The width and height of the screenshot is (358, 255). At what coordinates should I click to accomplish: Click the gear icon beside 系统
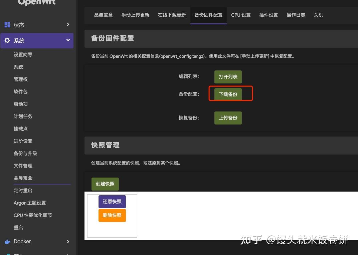coord(7,40)
